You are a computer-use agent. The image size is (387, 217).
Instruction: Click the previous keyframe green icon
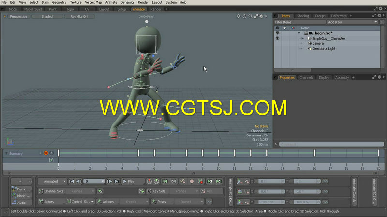tap(165, 181)
